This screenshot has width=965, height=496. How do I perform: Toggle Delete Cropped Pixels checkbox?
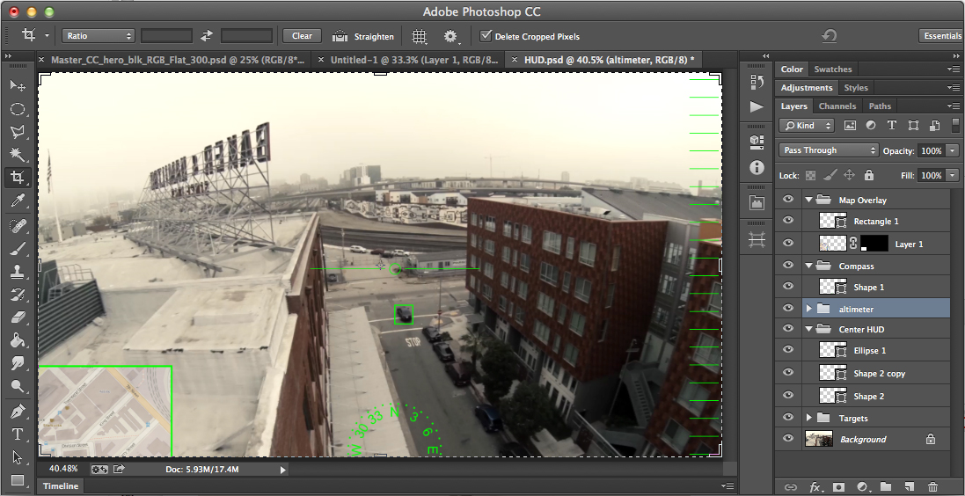pyautogui.click(x=486, y=36)
